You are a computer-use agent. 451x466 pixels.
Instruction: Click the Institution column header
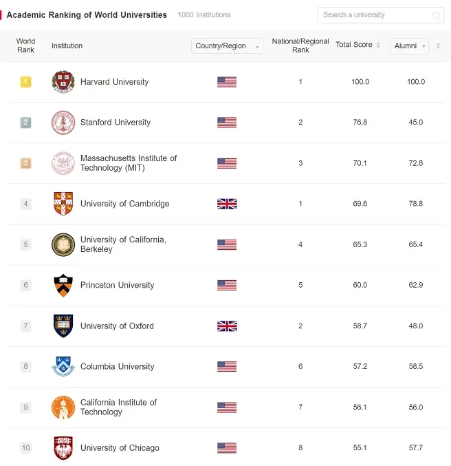click(67, 45)
